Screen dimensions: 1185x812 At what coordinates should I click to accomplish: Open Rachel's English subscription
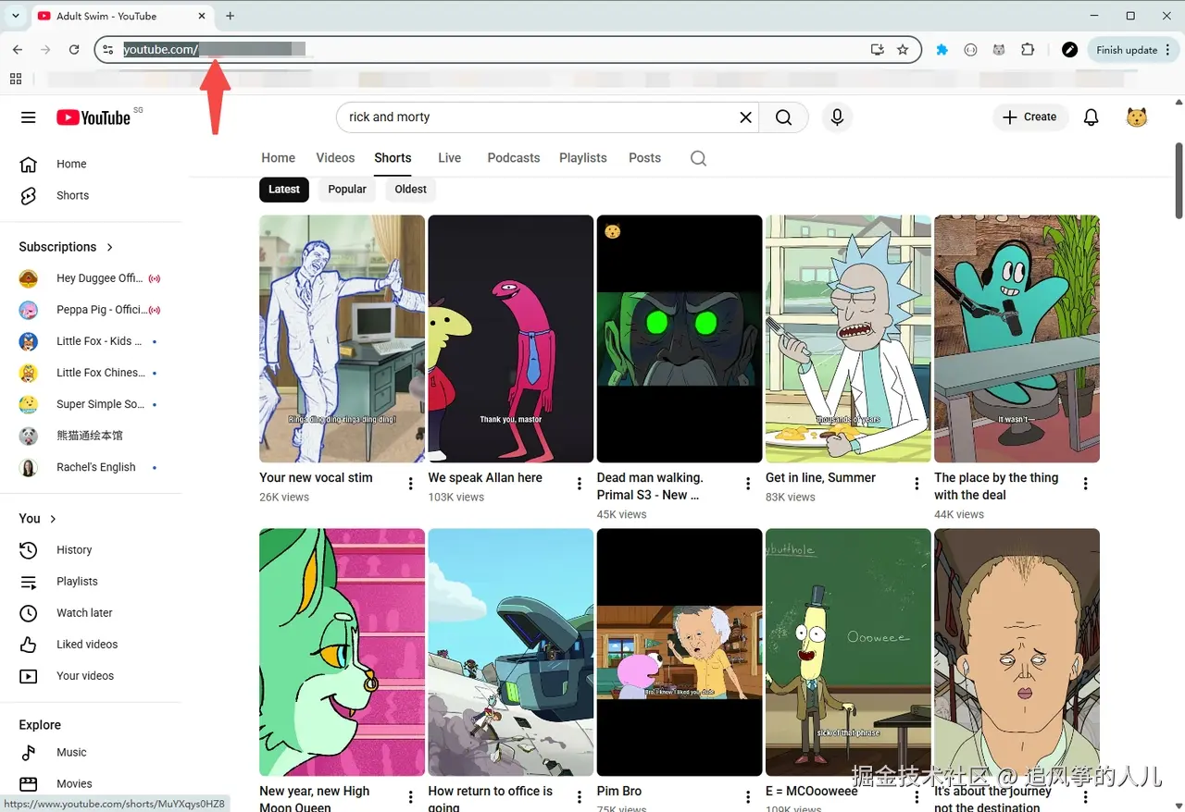pos(93,467)
